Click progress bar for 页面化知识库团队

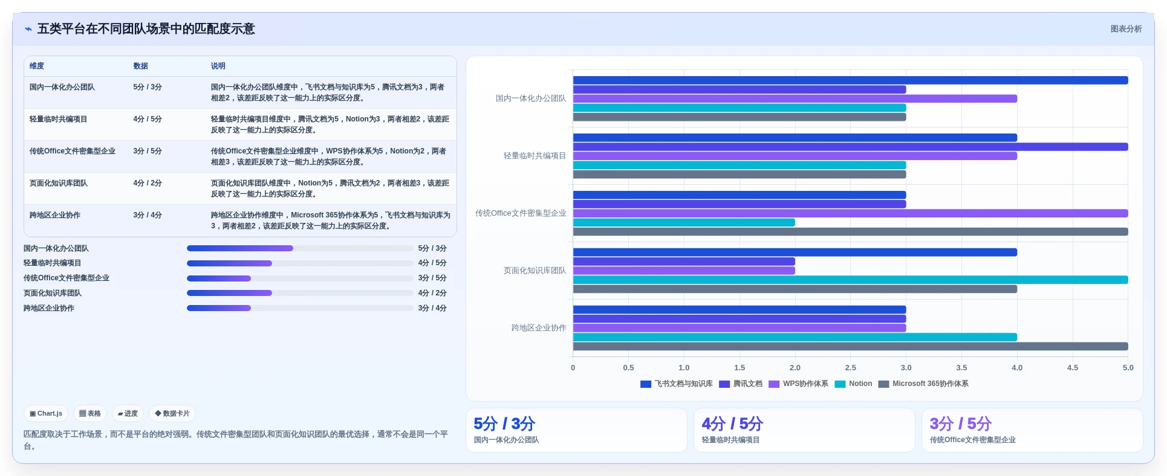tap(300, 293)
